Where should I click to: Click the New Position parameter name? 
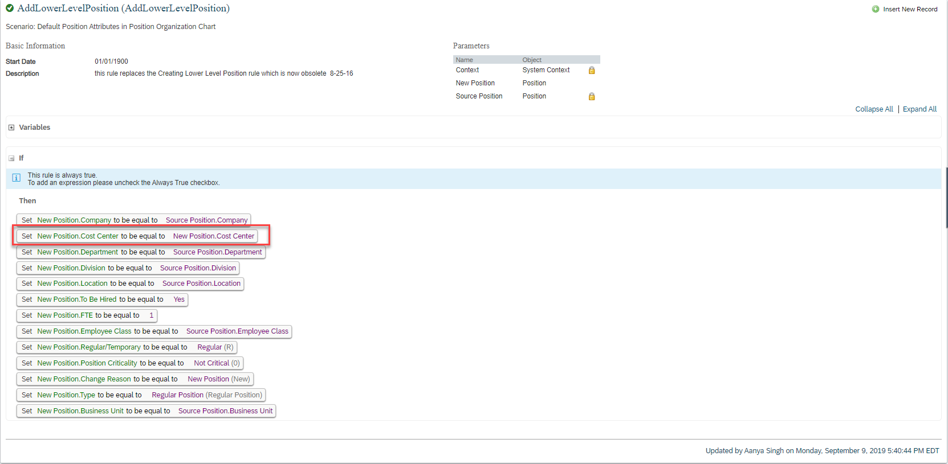(x=475, y=83)
